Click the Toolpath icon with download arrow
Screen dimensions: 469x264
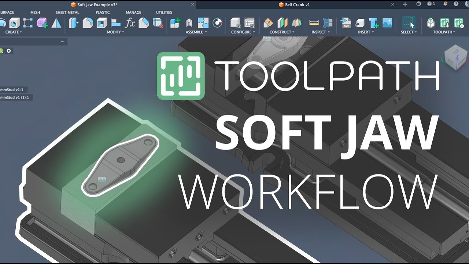pyautogui.click(x=445, y=23)
